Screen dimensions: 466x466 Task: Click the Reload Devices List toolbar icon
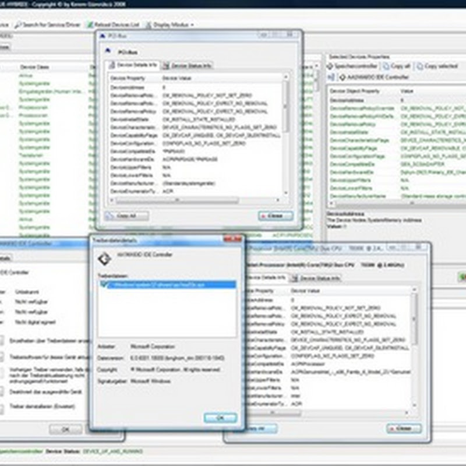pyautogui.click(x=90, y=25)
